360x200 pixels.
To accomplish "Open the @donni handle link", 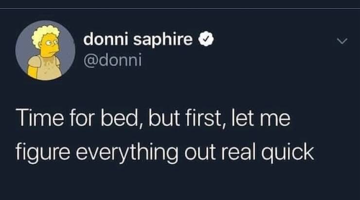I will click(x=111, y=60).
